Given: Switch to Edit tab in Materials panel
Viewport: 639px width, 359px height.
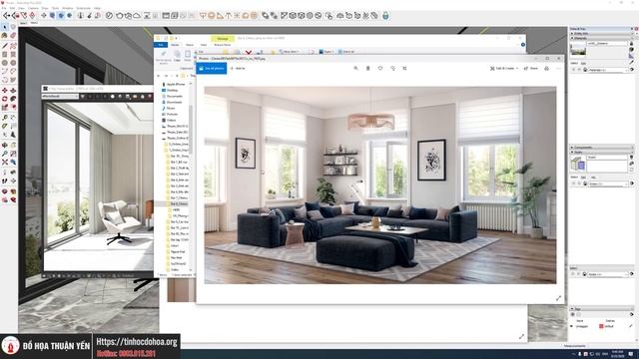Looking at the screenshot, I should tap(583, 64).
